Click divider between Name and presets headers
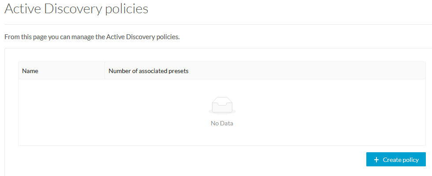Viewport: 432px width, 176px height. pos(105,71)
